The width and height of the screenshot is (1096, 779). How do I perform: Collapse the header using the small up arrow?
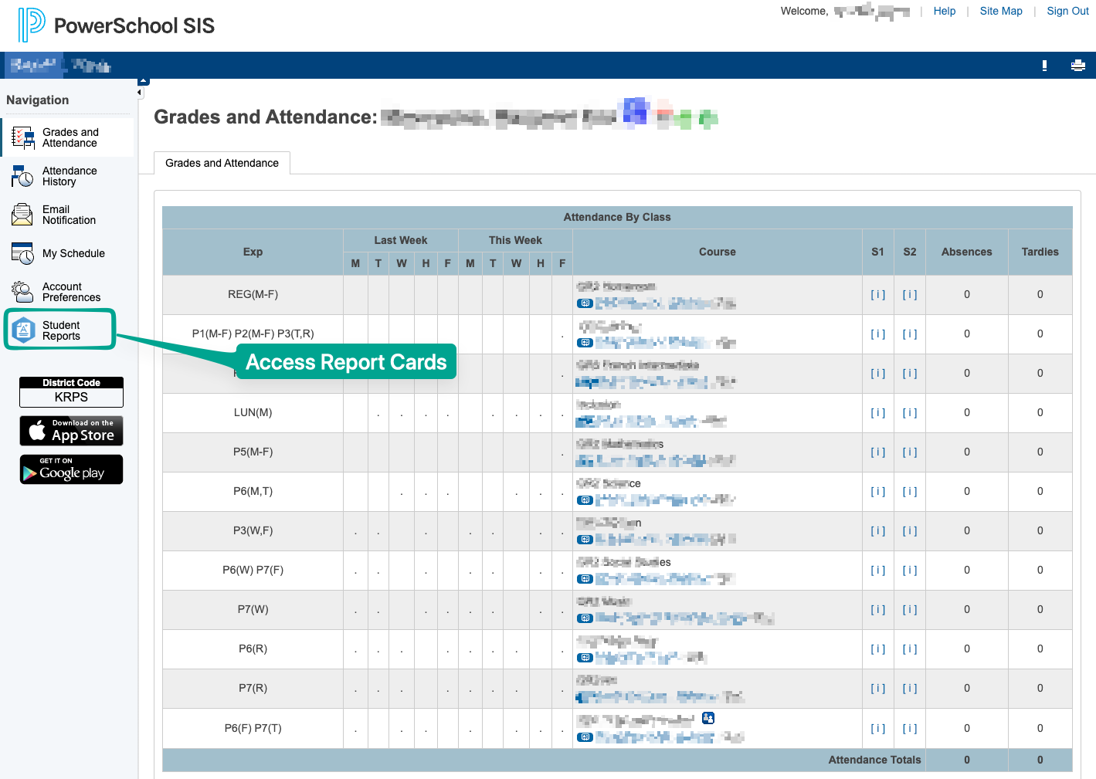143,81
